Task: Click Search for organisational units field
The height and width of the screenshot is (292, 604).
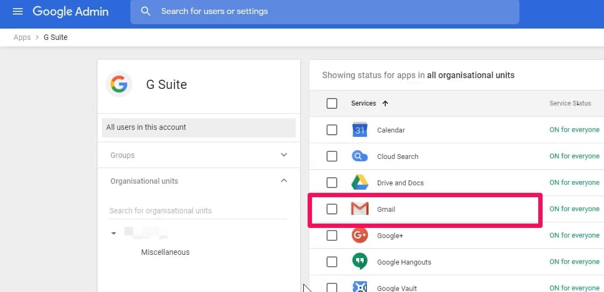Action: [198, 211]
